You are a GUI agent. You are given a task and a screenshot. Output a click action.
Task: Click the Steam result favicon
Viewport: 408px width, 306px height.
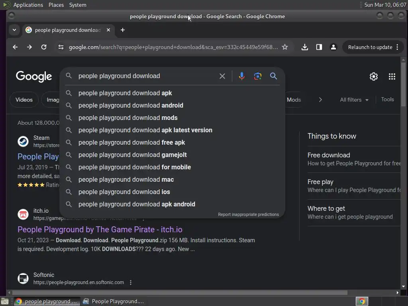point(23,141)
